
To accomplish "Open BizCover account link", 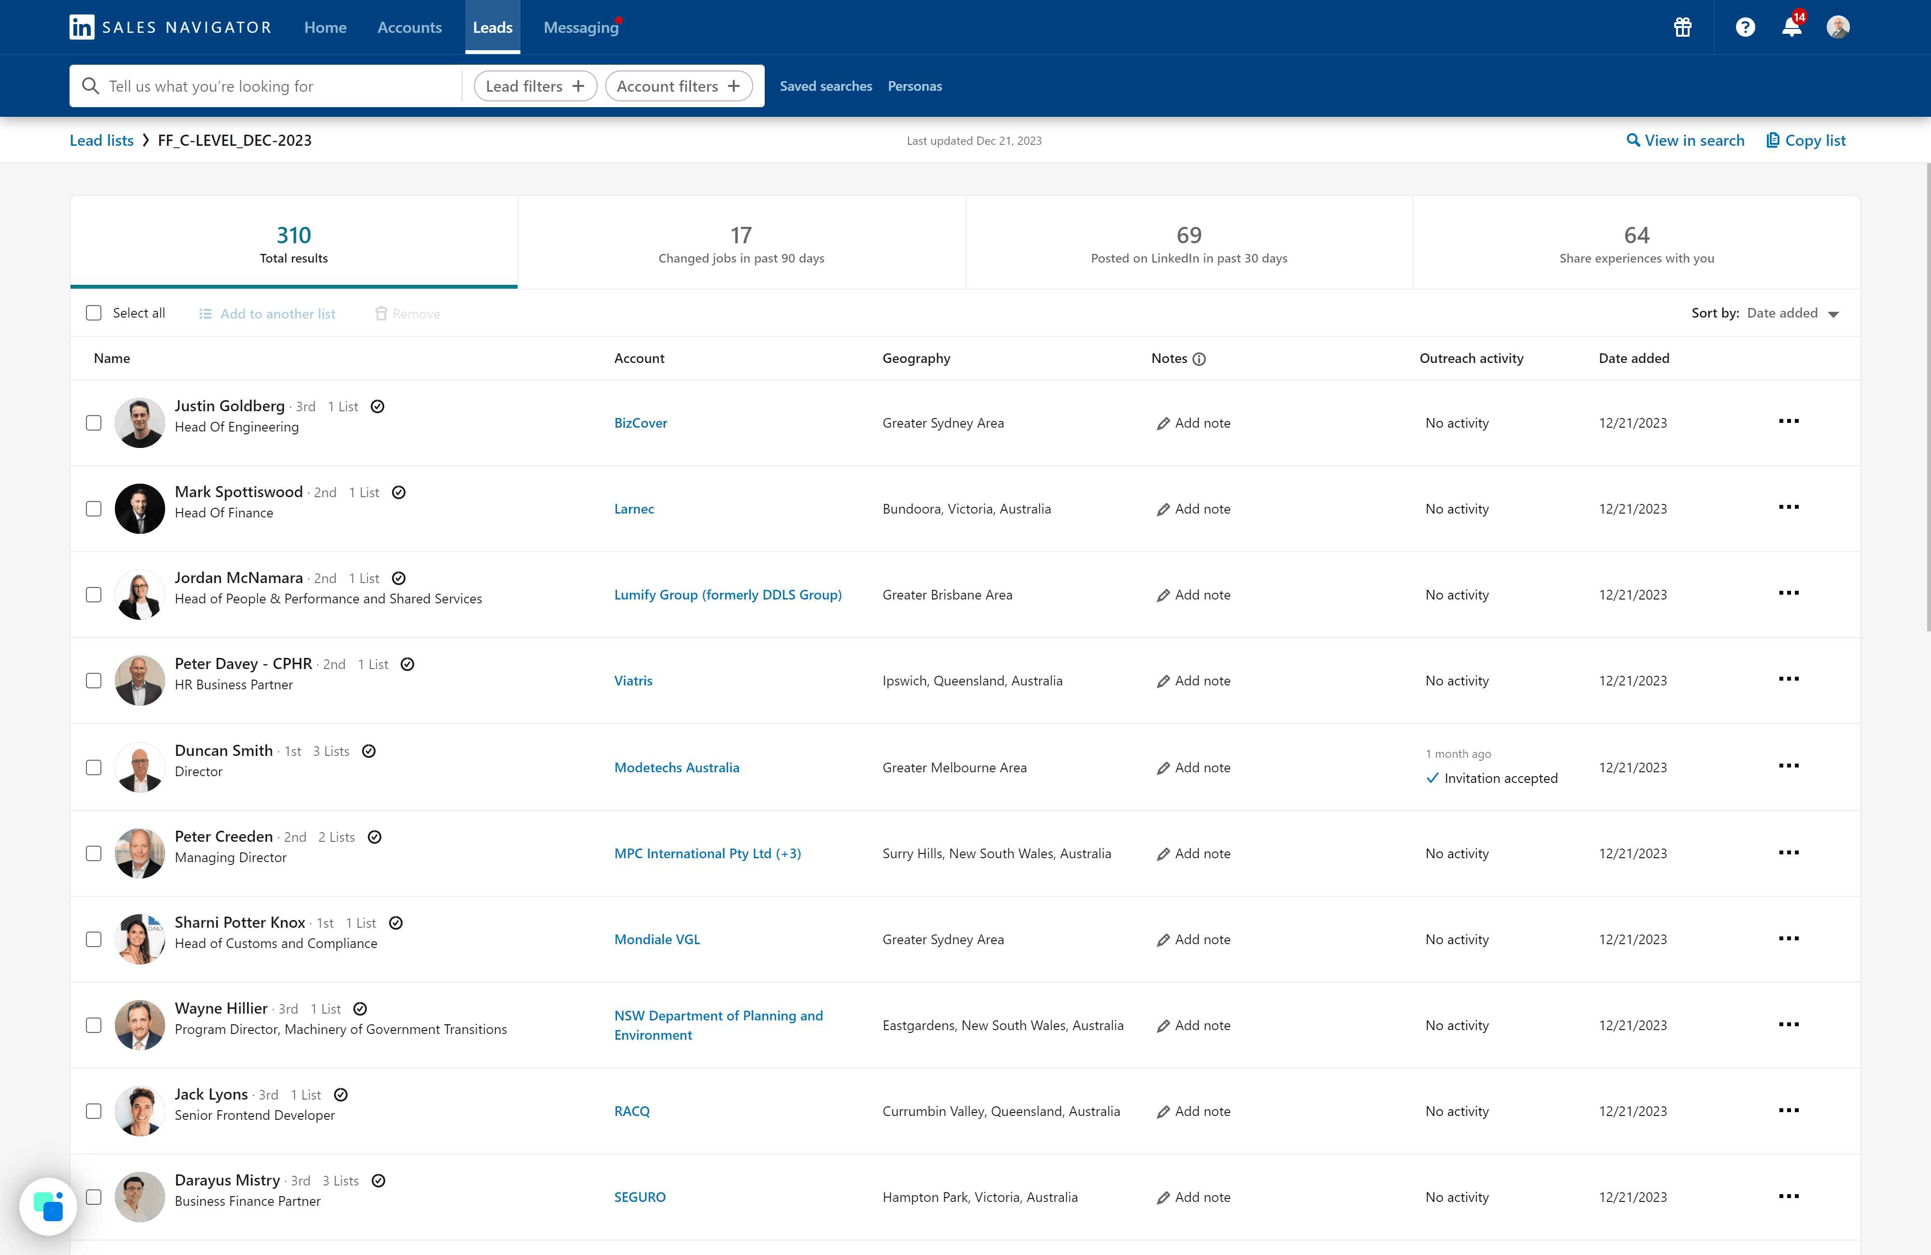I will (x=641, y=423).
